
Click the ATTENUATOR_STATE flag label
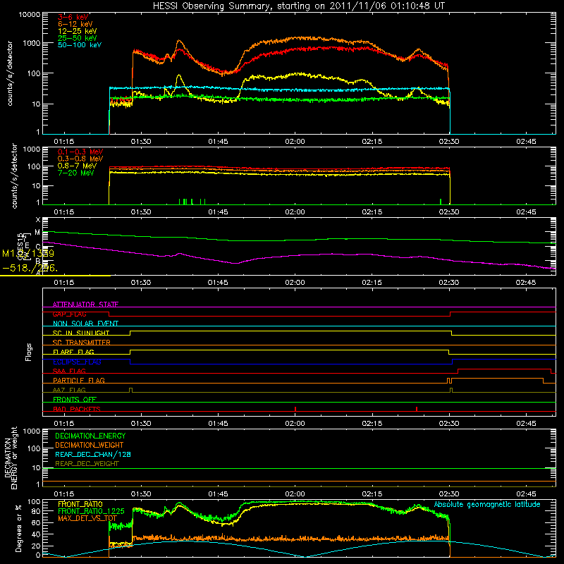click(x=85, y=305)
